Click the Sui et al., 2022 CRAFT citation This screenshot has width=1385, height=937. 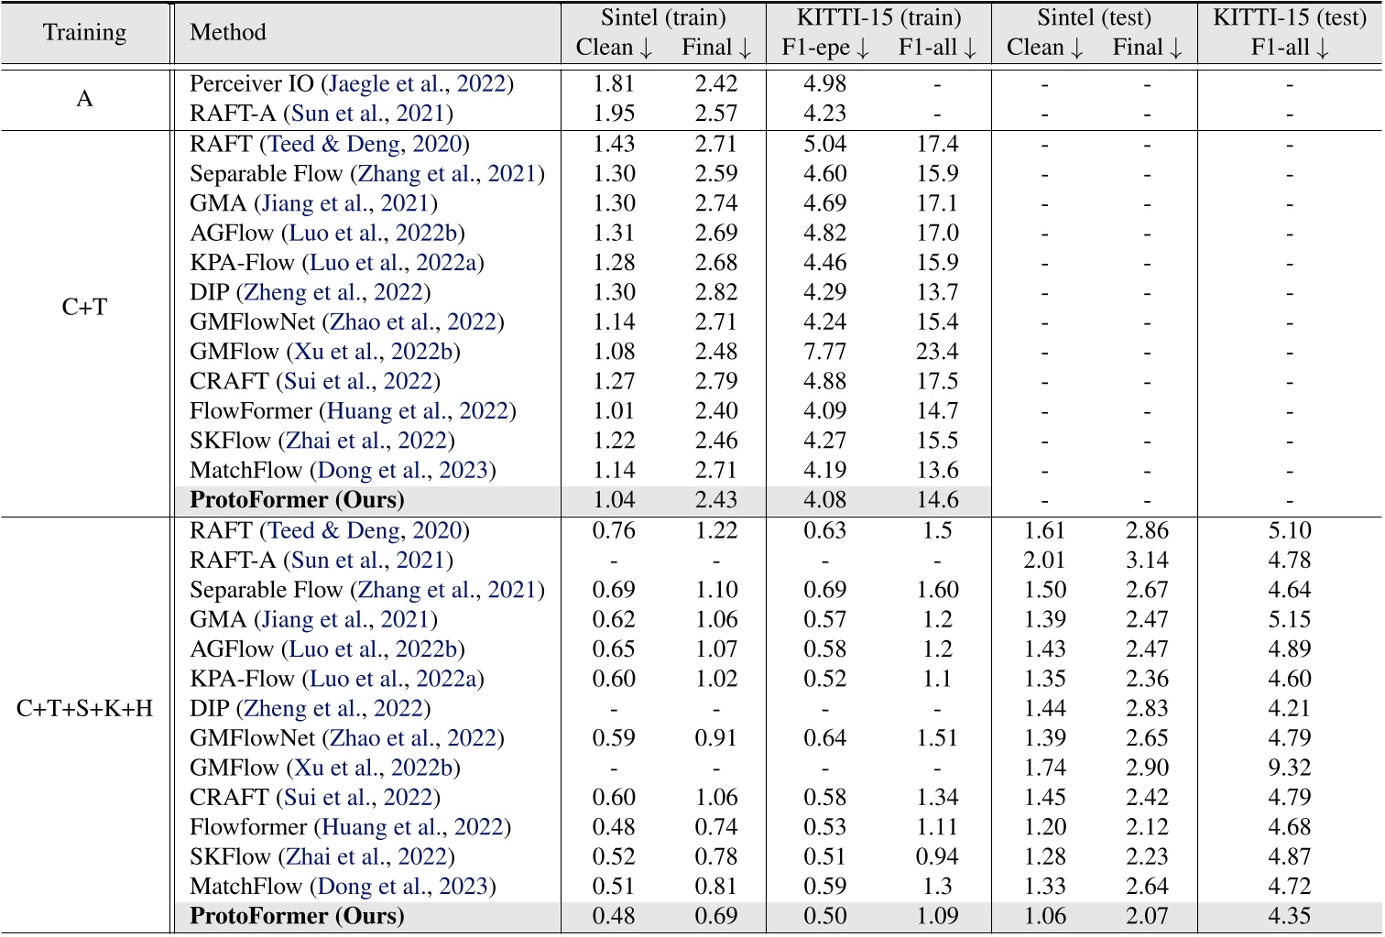tap(365, 377)
